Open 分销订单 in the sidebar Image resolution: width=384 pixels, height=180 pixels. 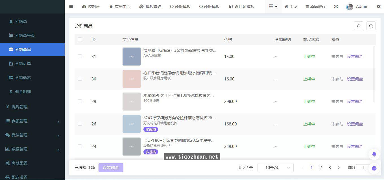(23, 64)
